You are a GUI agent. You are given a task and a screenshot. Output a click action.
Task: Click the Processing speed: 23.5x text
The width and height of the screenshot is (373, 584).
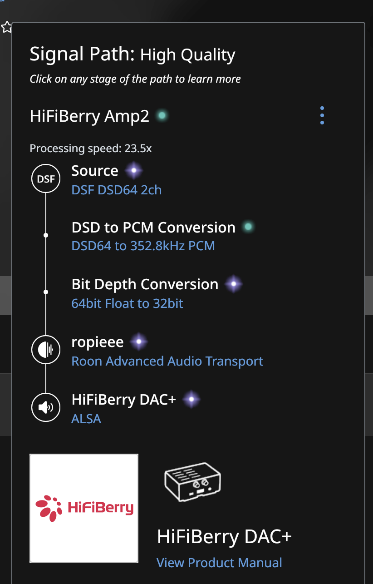91,148
